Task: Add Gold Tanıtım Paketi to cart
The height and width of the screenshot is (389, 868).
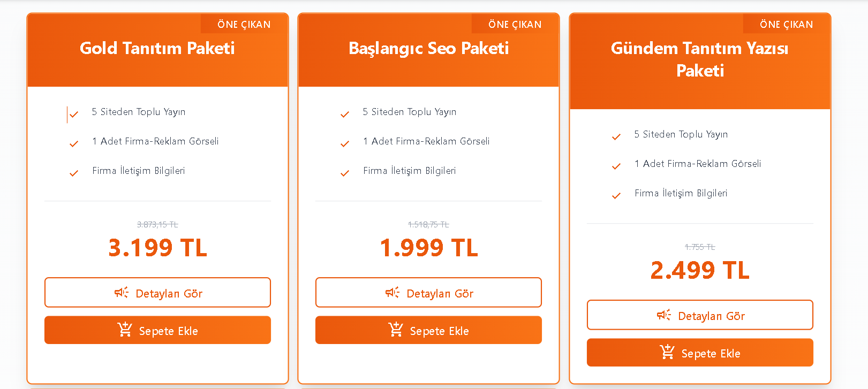Action: click(157, 330)
